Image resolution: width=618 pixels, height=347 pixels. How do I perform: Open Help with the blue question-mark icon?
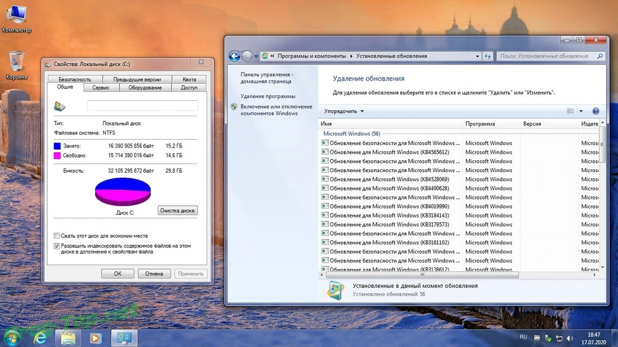click(x=596, y=111)
